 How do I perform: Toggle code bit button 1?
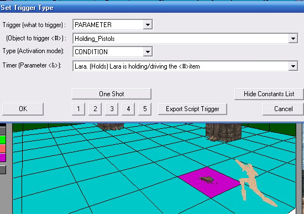click(78, 109)
